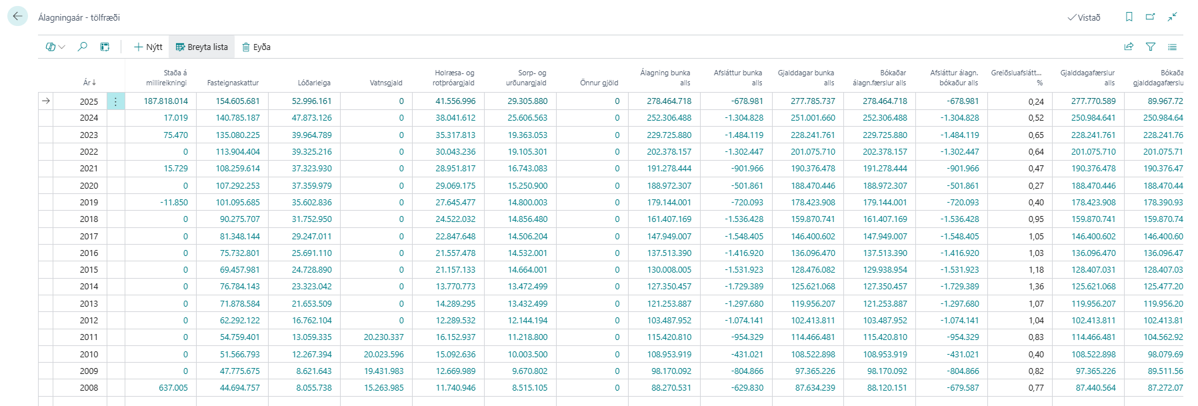Click the collapse page arrows icon
The width and height of the screenshot is (1198, 406).
[1172, 17]
